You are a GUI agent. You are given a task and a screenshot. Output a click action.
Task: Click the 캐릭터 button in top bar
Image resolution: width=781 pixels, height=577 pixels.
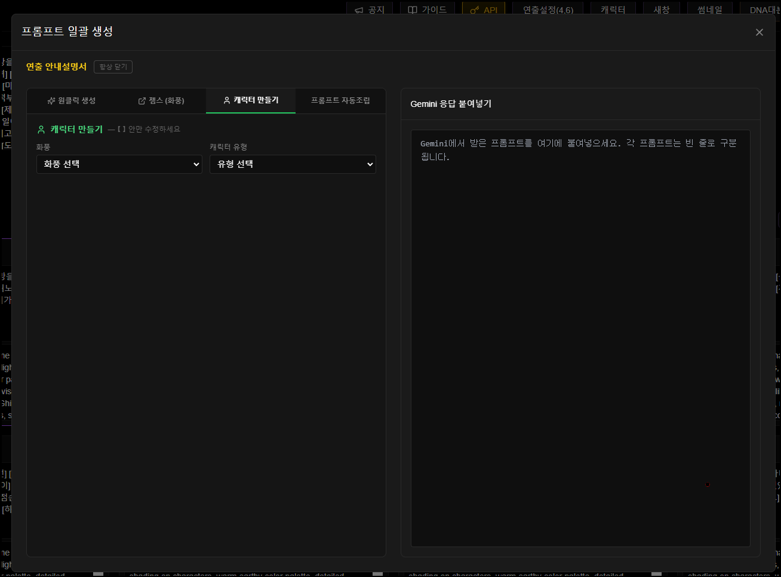coord(613,10)
